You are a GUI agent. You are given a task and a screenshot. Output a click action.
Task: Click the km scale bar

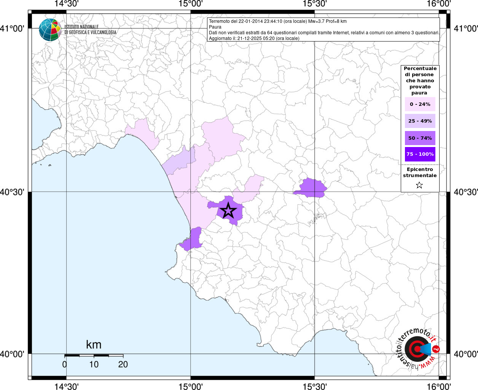[x=94, y=355]
